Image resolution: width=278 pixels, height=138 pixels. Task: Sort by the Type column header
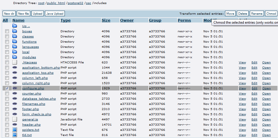65,20
